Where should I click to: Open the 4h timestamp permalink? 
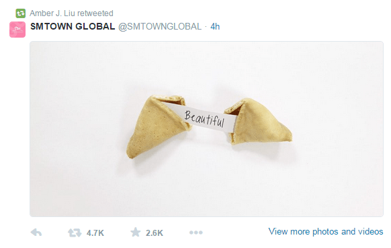click(215, 27)
